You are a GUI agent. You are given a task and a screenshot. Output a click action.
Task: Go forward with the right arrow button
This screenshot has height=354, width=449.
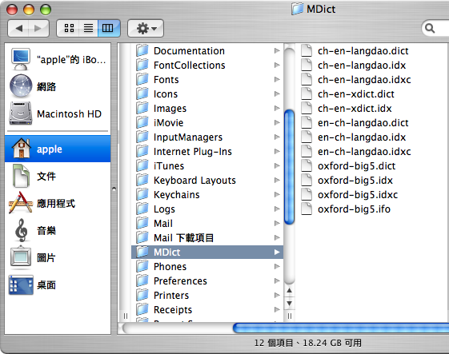[x=38, y=28]
